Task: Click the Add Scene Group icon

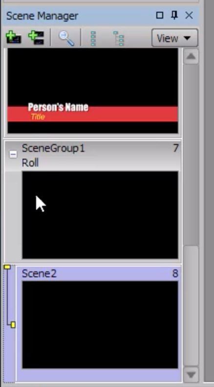Action: tap(36, 38)
